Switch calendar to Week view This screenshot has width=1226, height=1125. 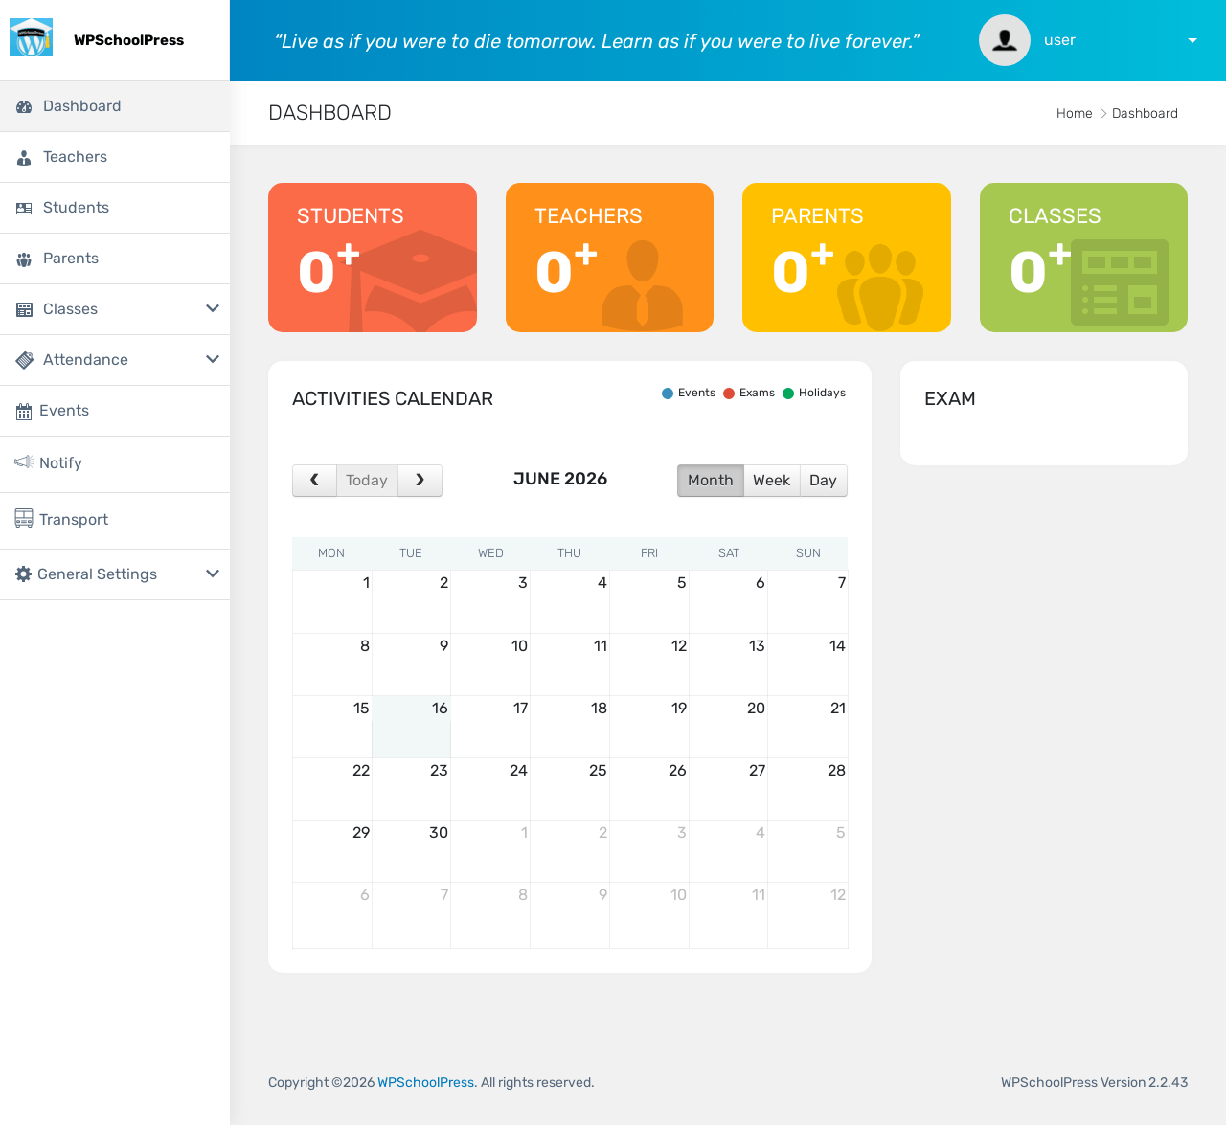771,481
